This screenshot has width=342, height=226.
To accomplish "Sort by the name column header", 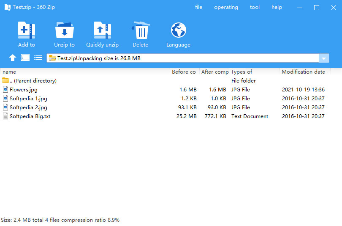I will click(85, 72).
